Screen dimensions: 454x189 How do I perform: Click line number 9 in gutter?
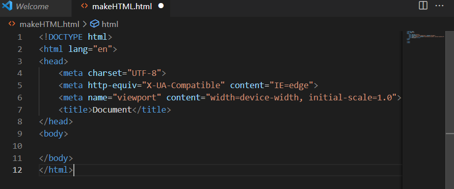tap(19, 133)
